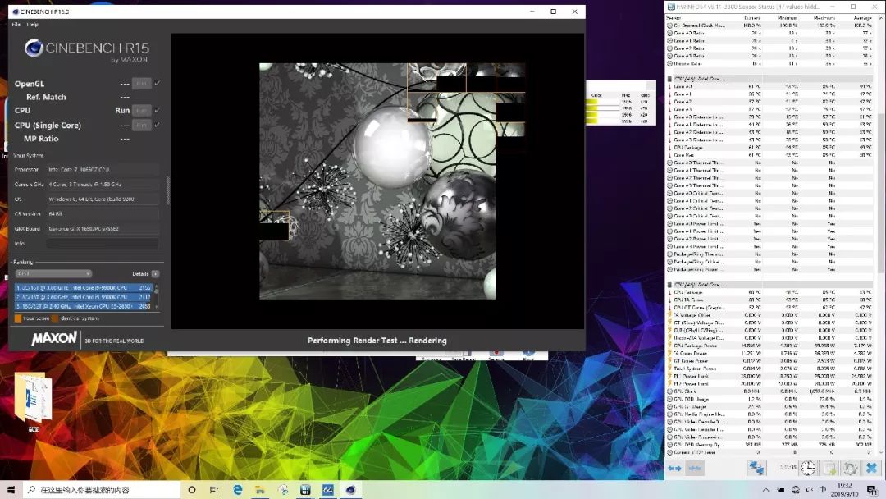Toggle the CPU test checkbox
Screen dimensions: 886x499
158,110
